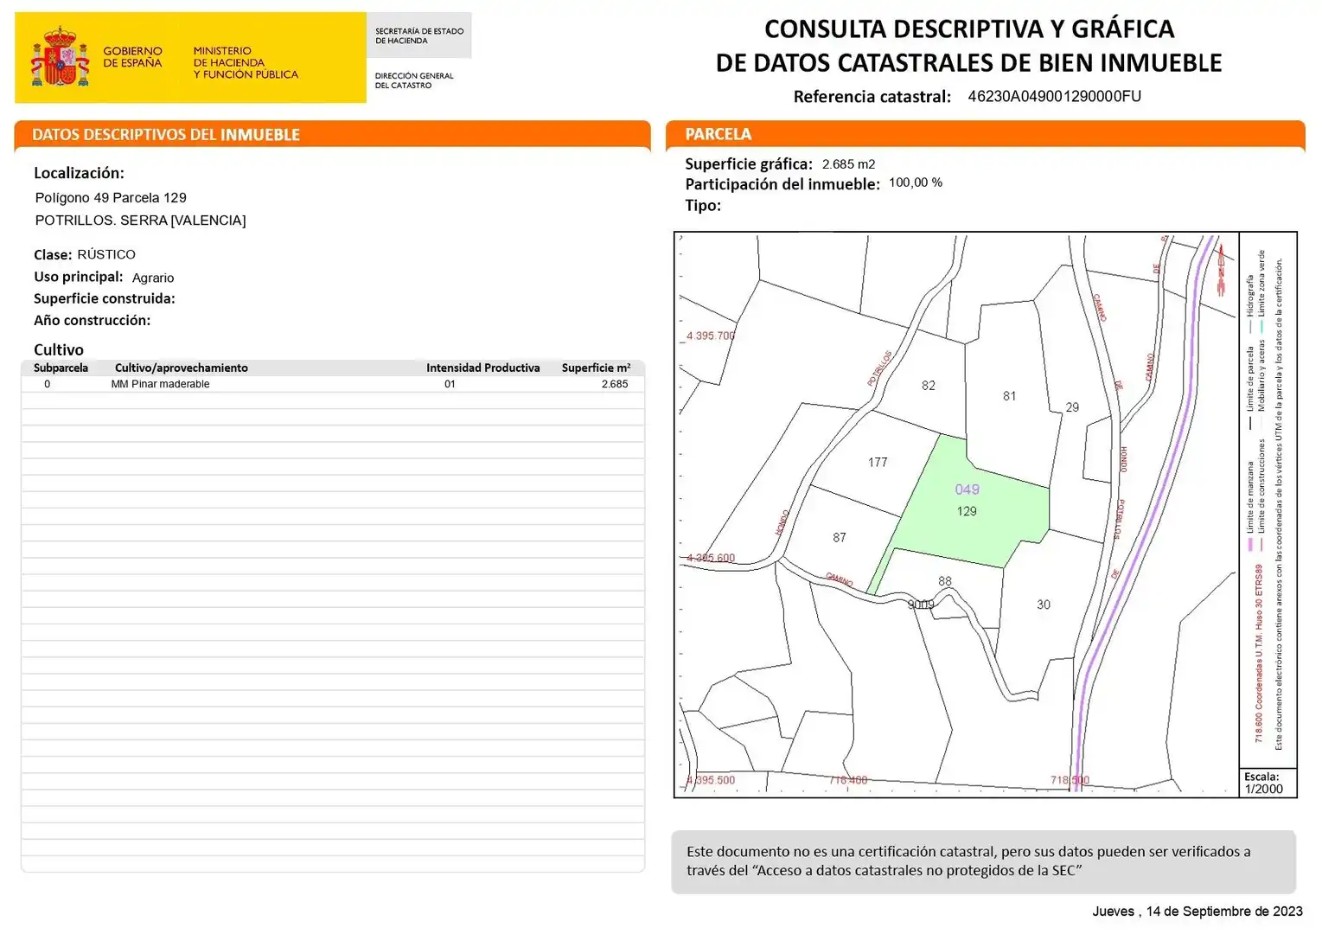Click the 'Superficie construida:' label
Screen dimensions: 1322x934
pyautogui.click(x=105, y=298)
